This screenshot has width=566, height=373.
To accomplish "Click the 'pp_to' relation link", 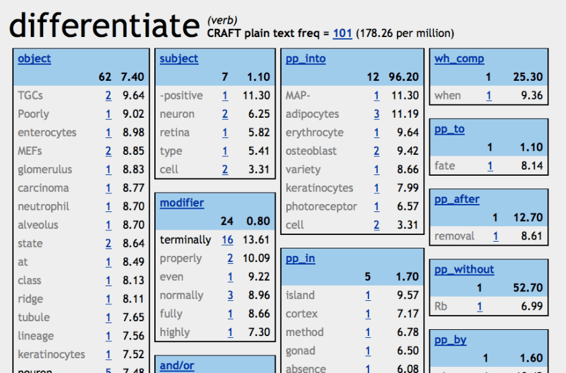I will coord(449,129).
